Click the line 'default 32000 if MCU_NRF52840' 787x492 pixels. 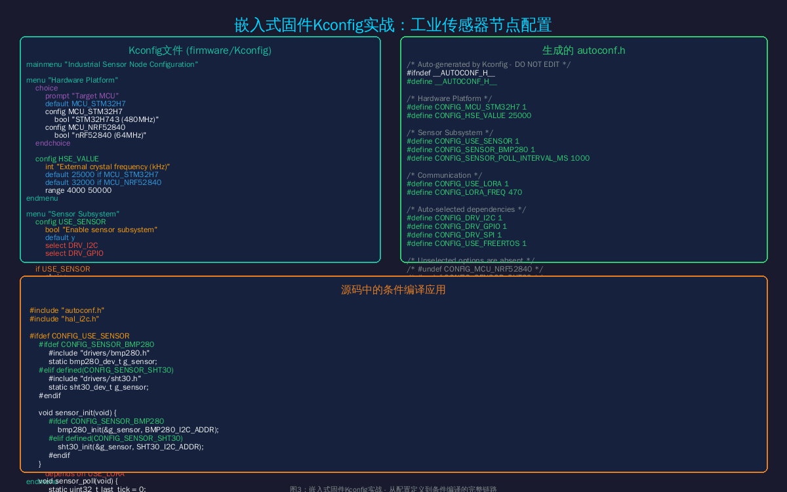(103, 182)
